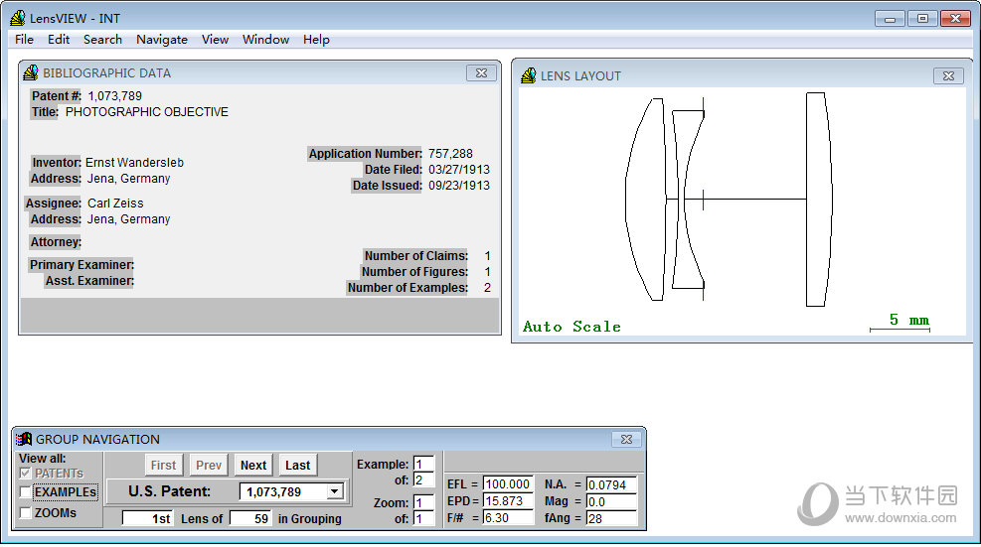Go to the Next patent
This screenshot has height=547, width=981.
click(253, 466)
